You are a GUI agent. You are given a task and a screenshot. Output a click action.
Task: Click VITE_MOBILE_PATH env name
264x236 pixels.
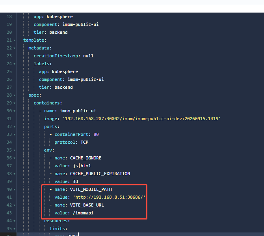click(91, 189)
